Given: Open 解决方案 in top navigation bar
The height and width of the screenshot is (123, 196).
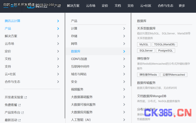Looking at the screenshot, I should pos(73,6).
